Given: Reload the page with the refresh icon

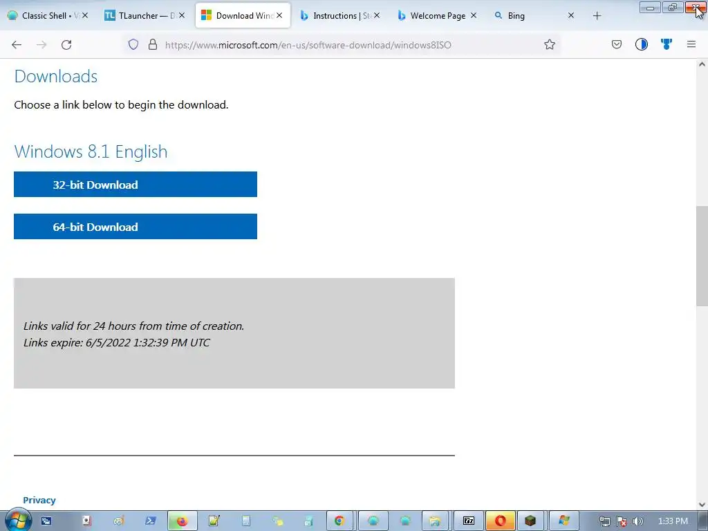Looking at the screenshot, I should pyautogui.click(x=66, y=45).
